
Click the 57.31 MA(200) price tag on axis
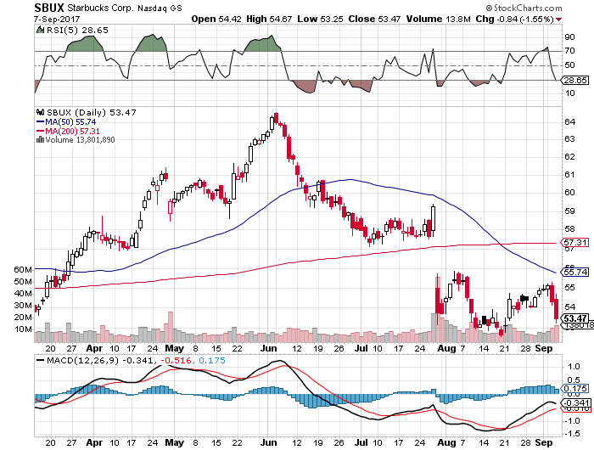pos(574,242)
